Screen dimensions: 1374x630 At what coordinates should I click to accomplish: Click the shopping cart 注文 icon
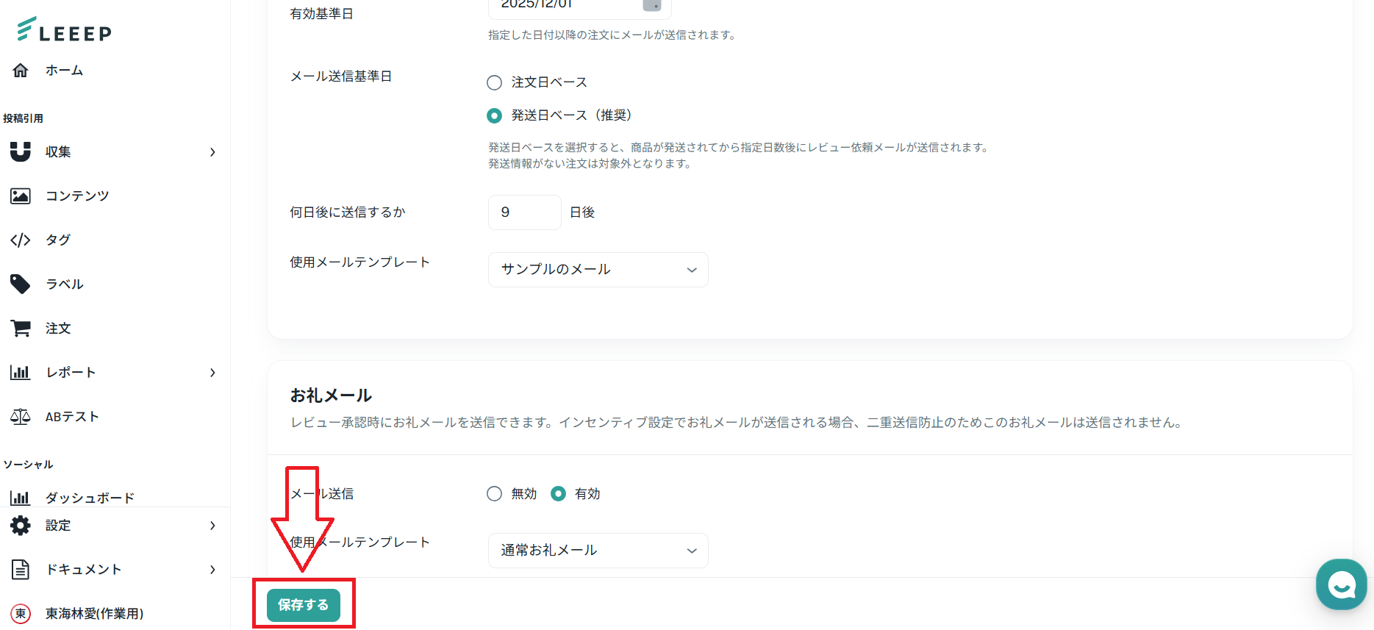[x=21, y=329]
